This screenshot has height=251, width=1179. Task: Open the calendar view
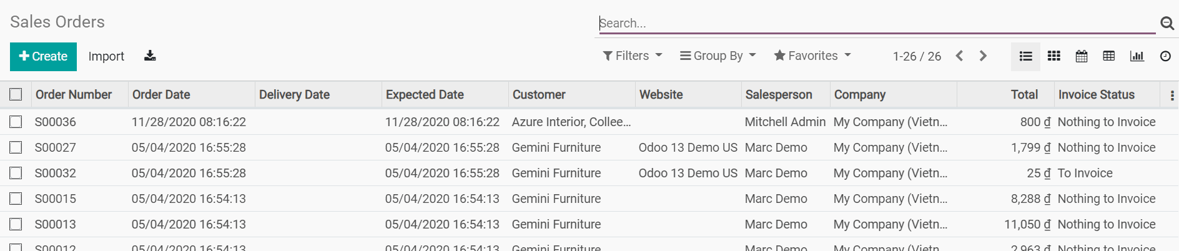point(1082,56)
